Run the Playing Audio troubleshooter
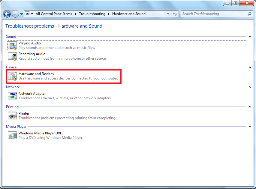 click(x=127, y=45)
